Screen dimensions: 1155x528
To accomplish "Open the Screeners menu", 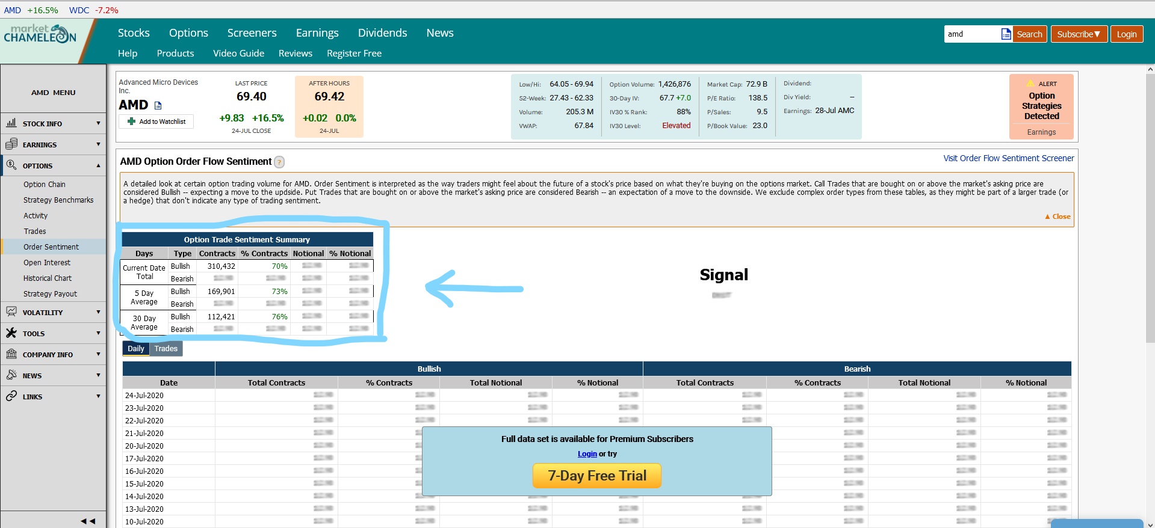I will coord(252,33).
